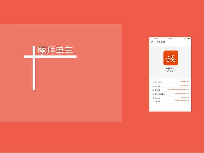This screenshot has height=153, width=204.
Task: Click the public@mobike.com address link
Action: [x=182, y=93]
